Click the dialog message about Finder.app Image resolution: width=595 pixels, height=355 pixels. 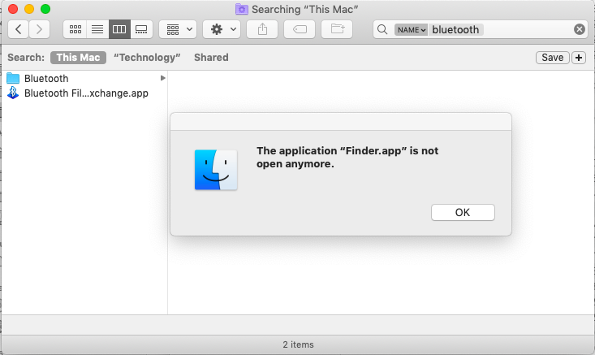pyautogui.click(x=347, y=157)
